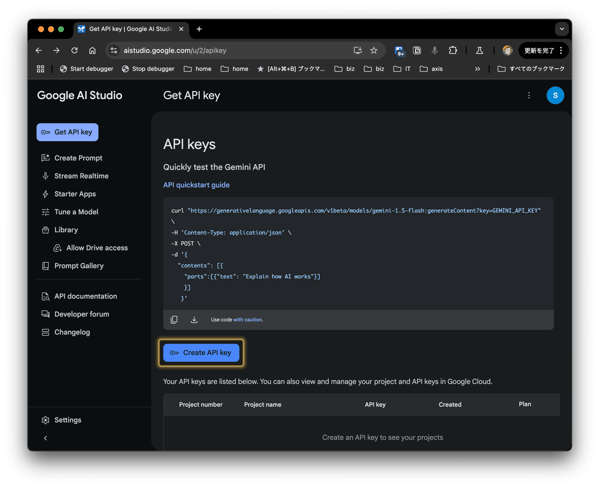Click the Notion extension icon

[417, 50]
